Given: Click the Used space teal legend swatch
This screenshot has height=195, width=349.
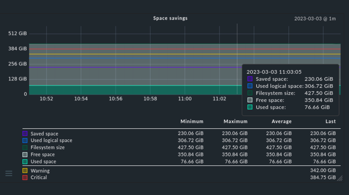Looking at the screenshot, I should click(x=25, y=162).
